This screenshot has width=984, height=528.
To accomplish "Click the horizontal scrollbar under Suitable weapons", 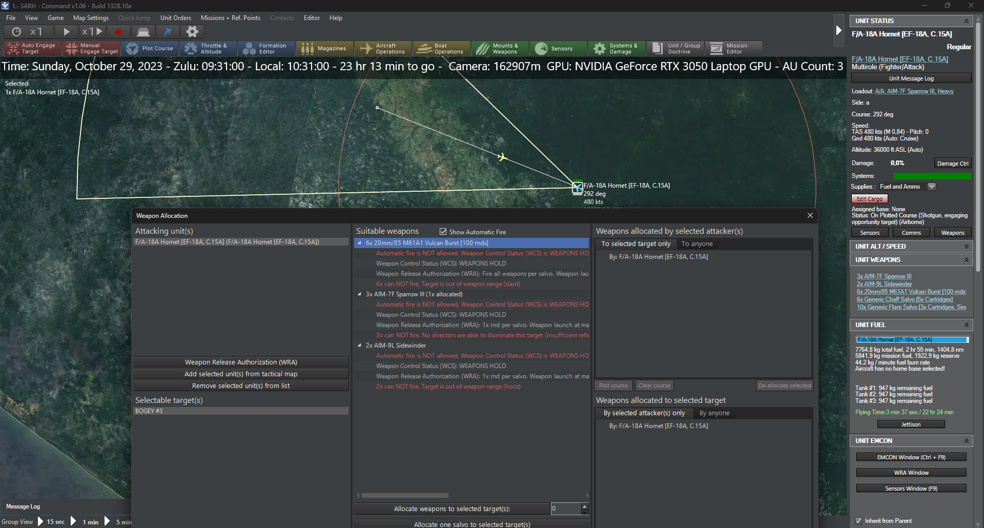I will [405, 496].
